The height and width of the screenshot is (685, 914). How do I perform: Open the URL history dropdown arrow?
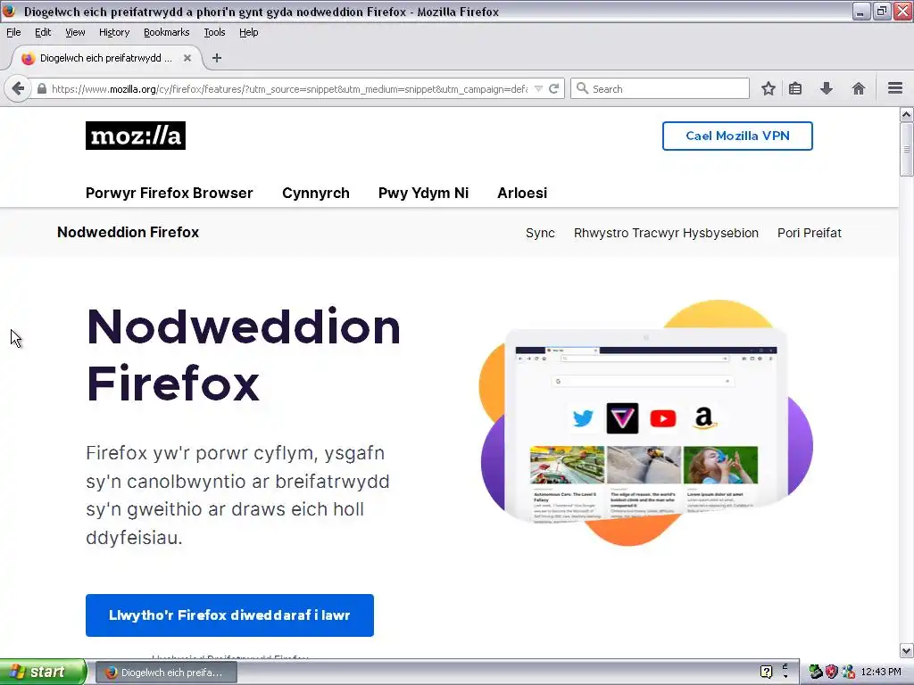pyautogui.click(x=538, y=89)
